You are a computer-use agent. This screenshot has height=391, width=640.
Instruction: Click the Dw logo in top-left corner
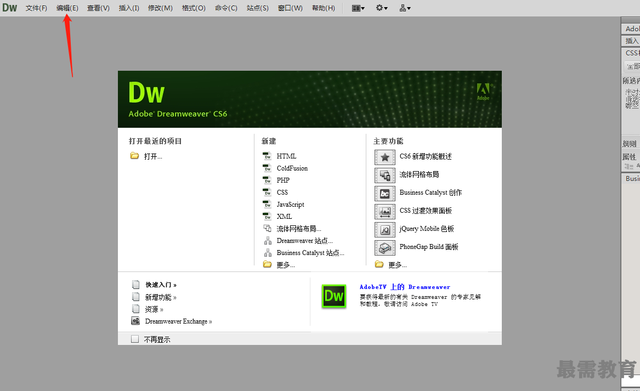9,8
